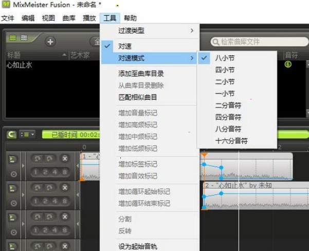Select 八小节 beat-match mode
Image resolution: width=309 pixels, height=251 pixels.
click(237, 58)
